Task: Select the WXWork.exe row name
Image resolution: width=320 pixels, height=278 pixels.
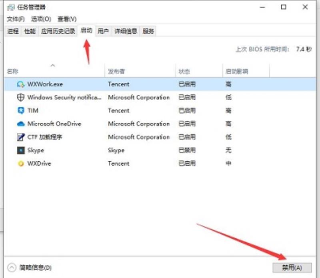Action: (45, 84)
